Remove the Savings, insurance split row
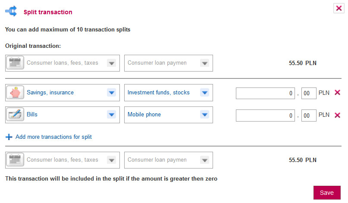 click(337, 93)
